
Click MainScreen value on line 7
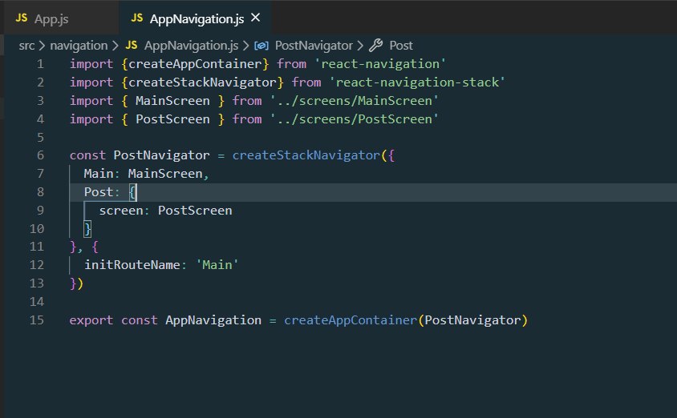click(x=165, y=174)
